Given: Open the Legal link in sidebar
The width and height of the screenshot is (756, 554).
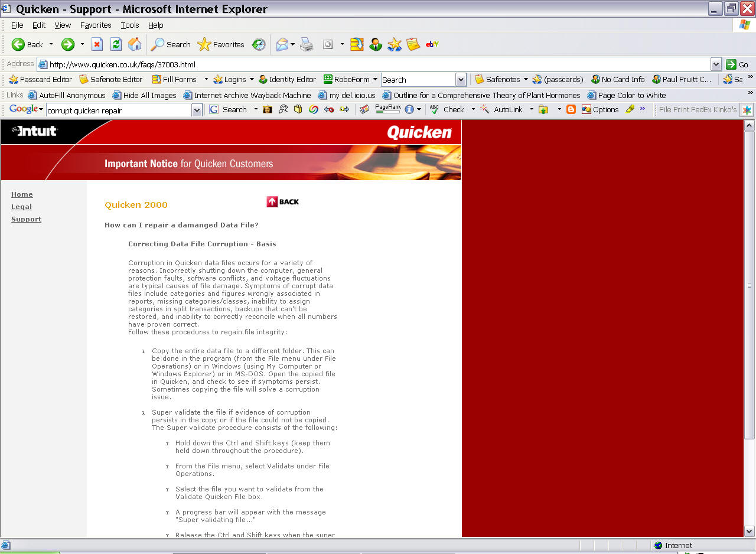Looking at the screenshot, I should (x=21, y=207).
